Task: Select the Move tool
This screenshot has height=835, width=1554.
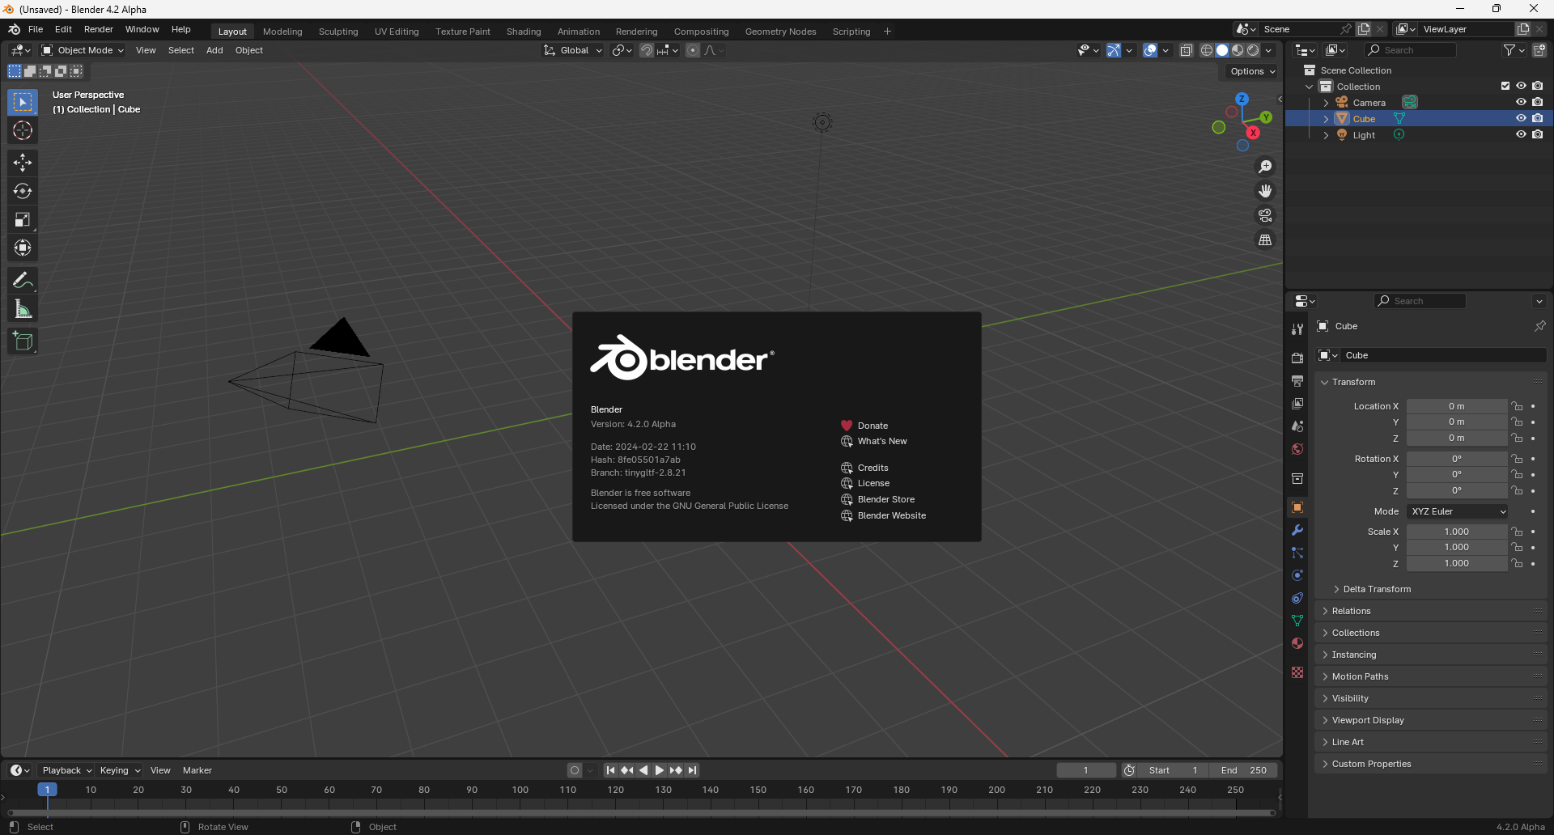Action: [x=23, y=163]
